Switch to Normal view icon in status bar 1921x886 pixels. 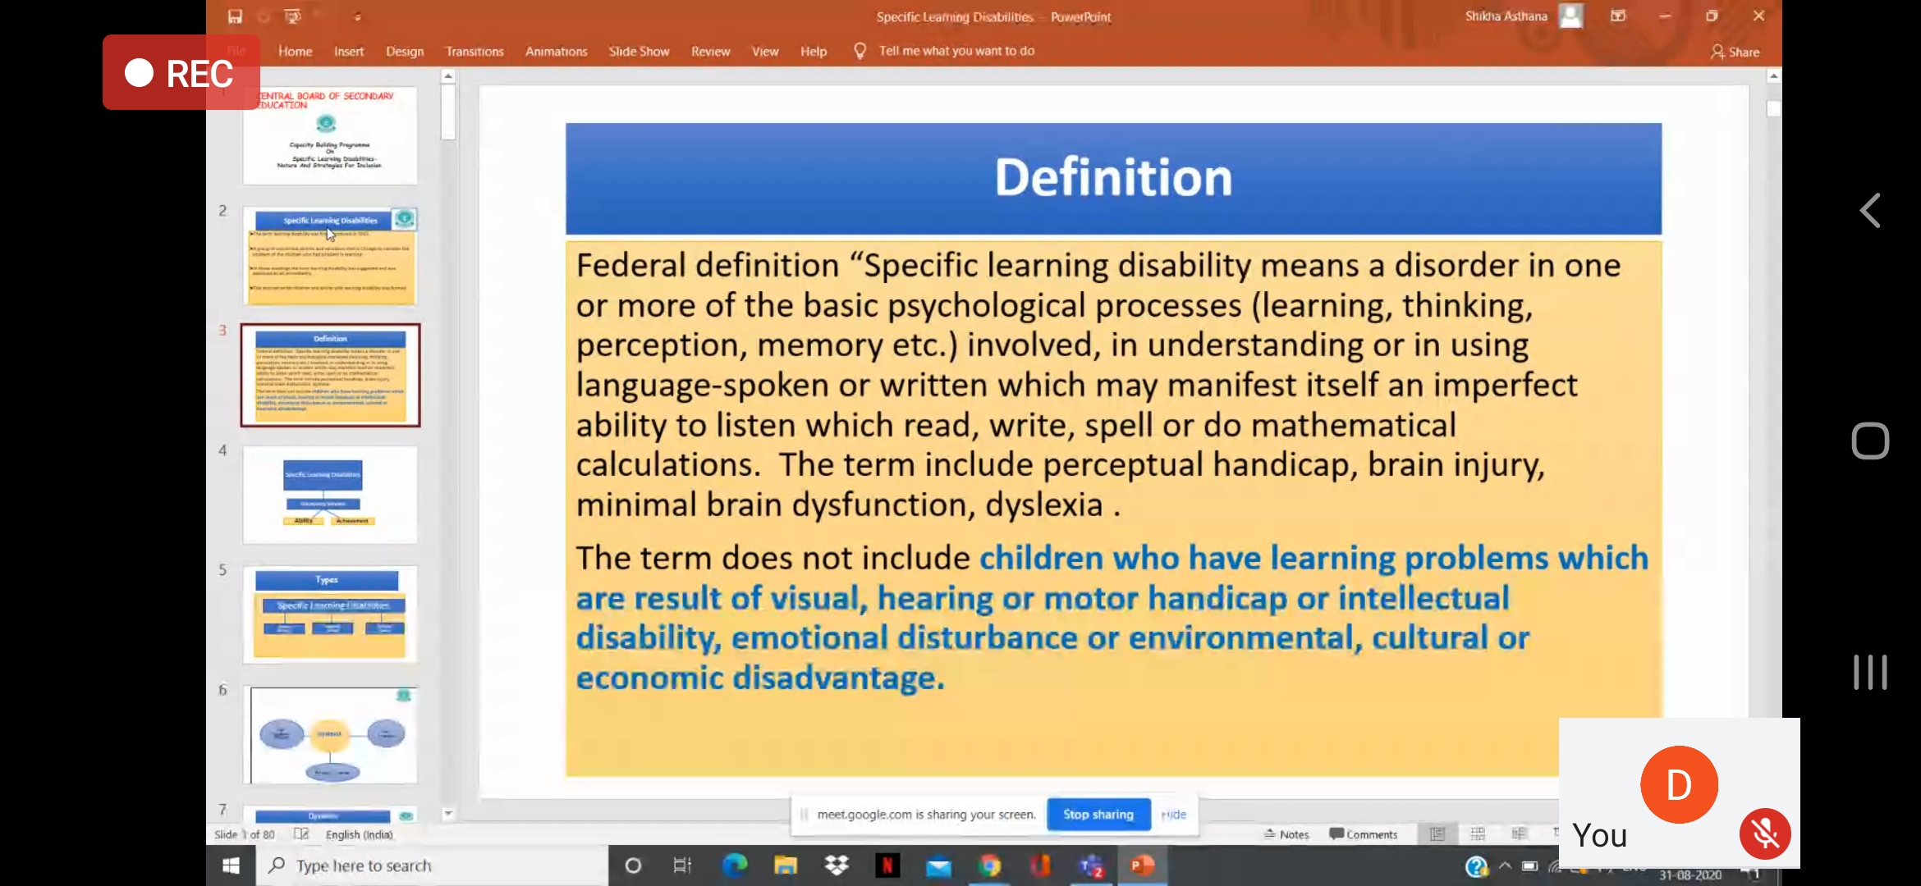click(1437, 834)
